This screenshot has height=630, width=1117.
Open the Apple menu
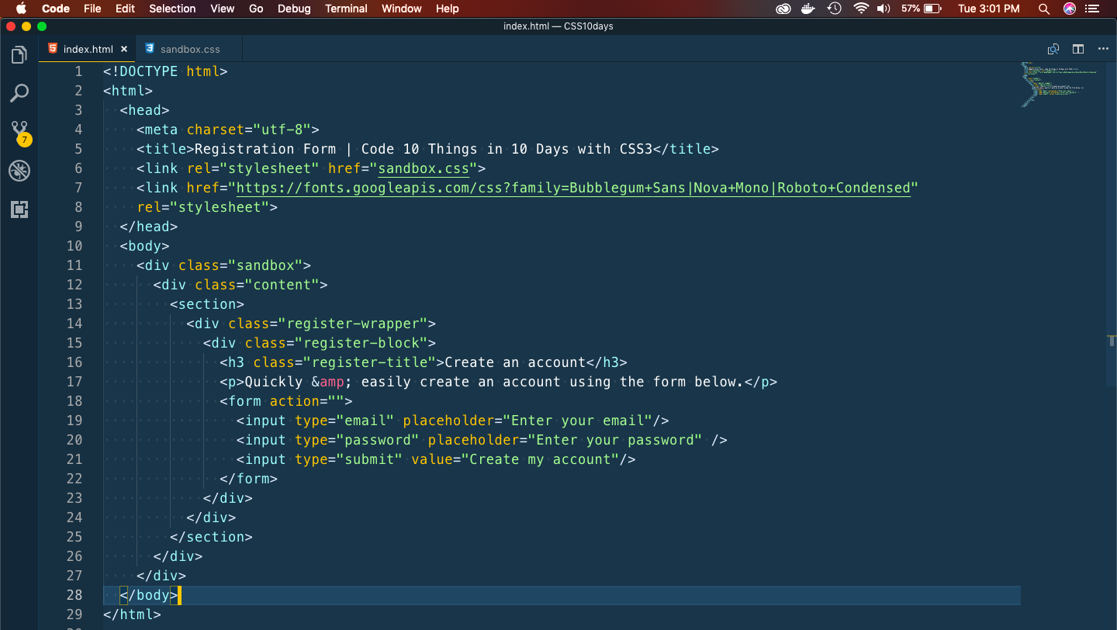[21, 9]
